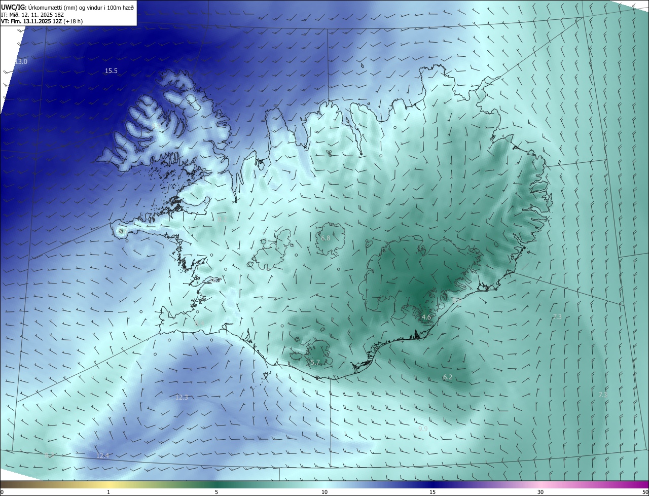Click the 15.5 value label on the map
The width and height of the screenshot is (649, 496).
pos(111,71)
